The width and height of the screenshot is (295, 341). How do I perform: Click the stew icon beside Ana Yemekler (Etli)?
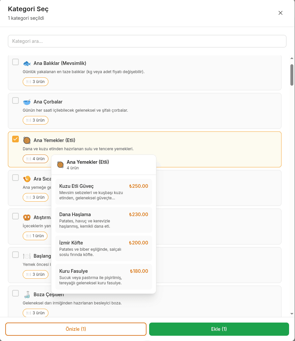27,140
